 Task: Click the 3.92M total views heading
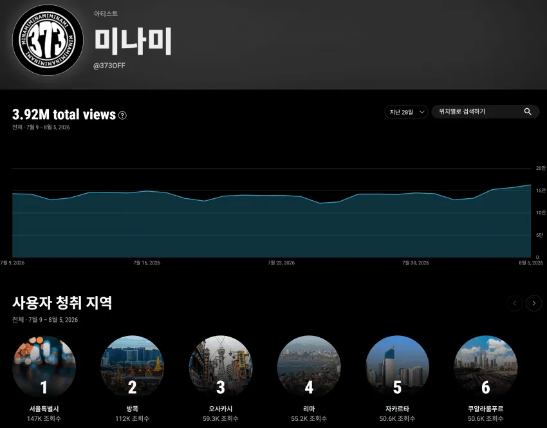click(x=64, y=115)
